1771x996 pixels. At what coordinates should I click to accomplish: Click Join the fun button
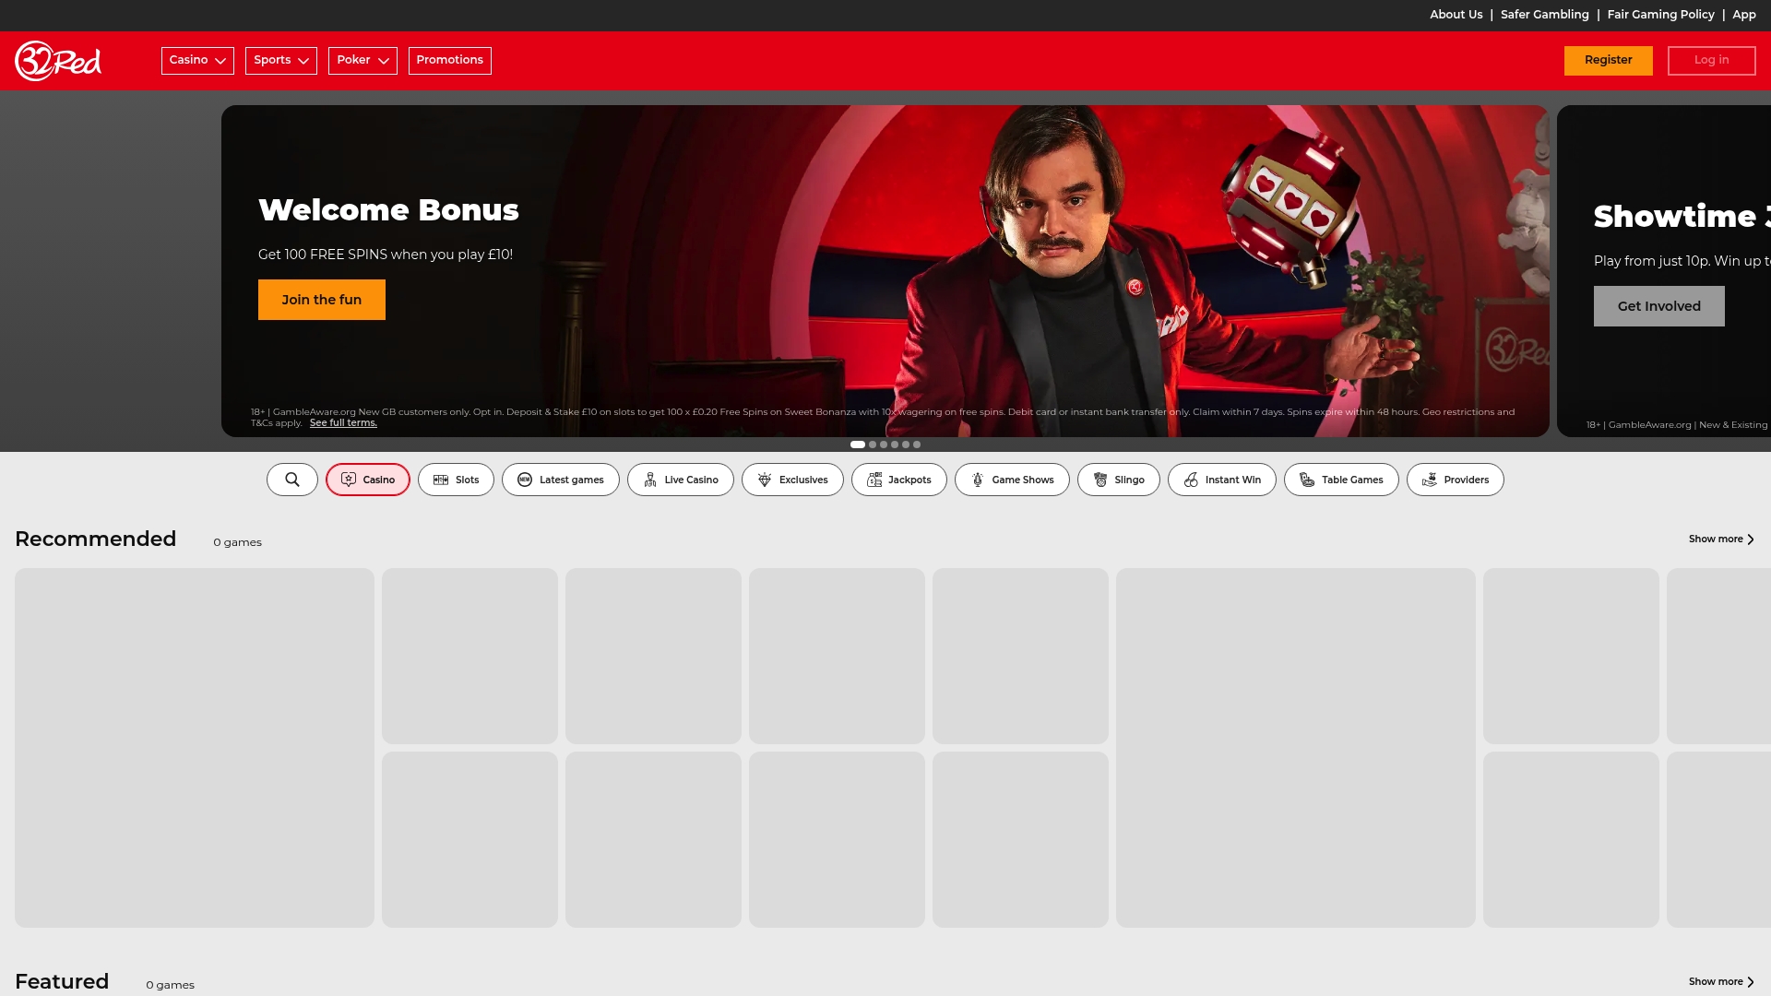tap(322, 300)
